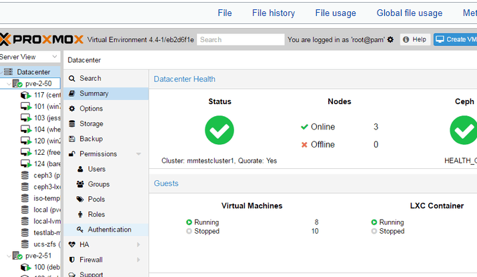Select Authentication under Permissions
Viewport: 477px width, 277px height.
pos(106,230)
